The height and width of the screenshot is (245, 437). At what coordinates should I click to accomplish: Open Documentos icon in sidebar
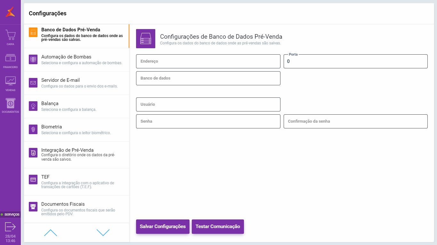click(x=10, y=103)
